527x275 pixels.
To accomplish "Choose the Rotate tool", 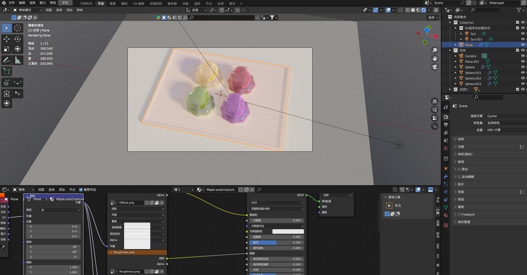I will click(18, 39).
